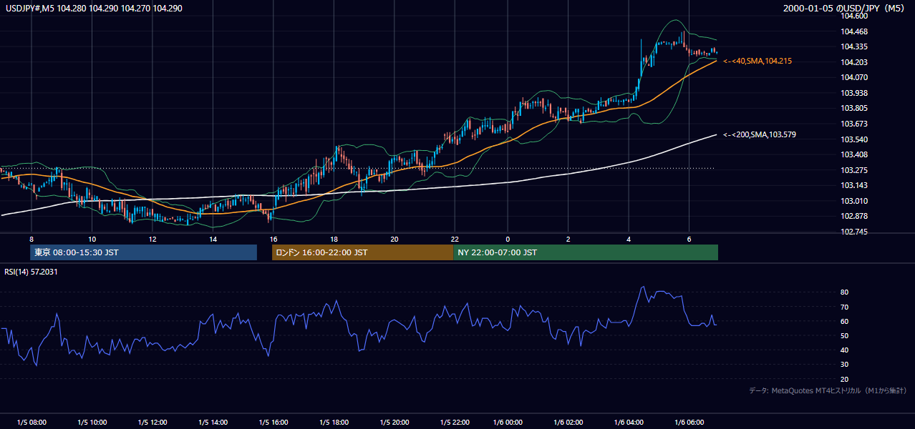Click hour label 22 under price chart

(455, 239)
